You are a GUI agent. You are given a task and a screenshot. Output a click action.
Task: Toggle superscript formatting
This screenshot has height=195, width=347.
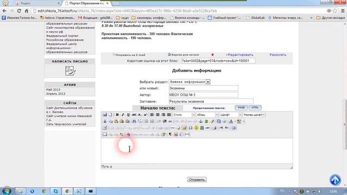coord(145,115)
